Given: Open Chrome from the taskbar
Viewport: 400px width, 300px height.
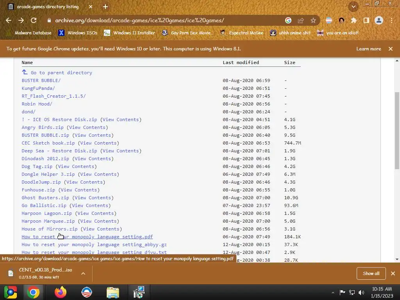Looking at the screenshot, I should [x=33, y=292].
